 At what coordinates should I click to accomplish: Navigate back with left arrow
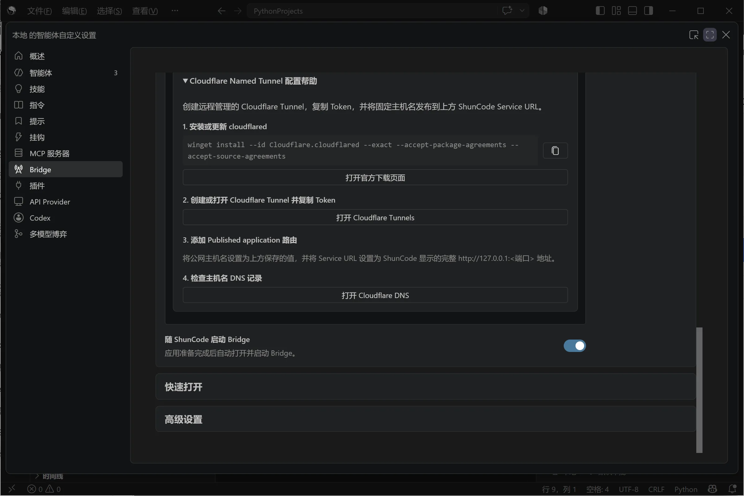[221, 11]
